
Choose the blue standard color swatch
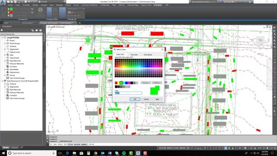tap(126, 83)
